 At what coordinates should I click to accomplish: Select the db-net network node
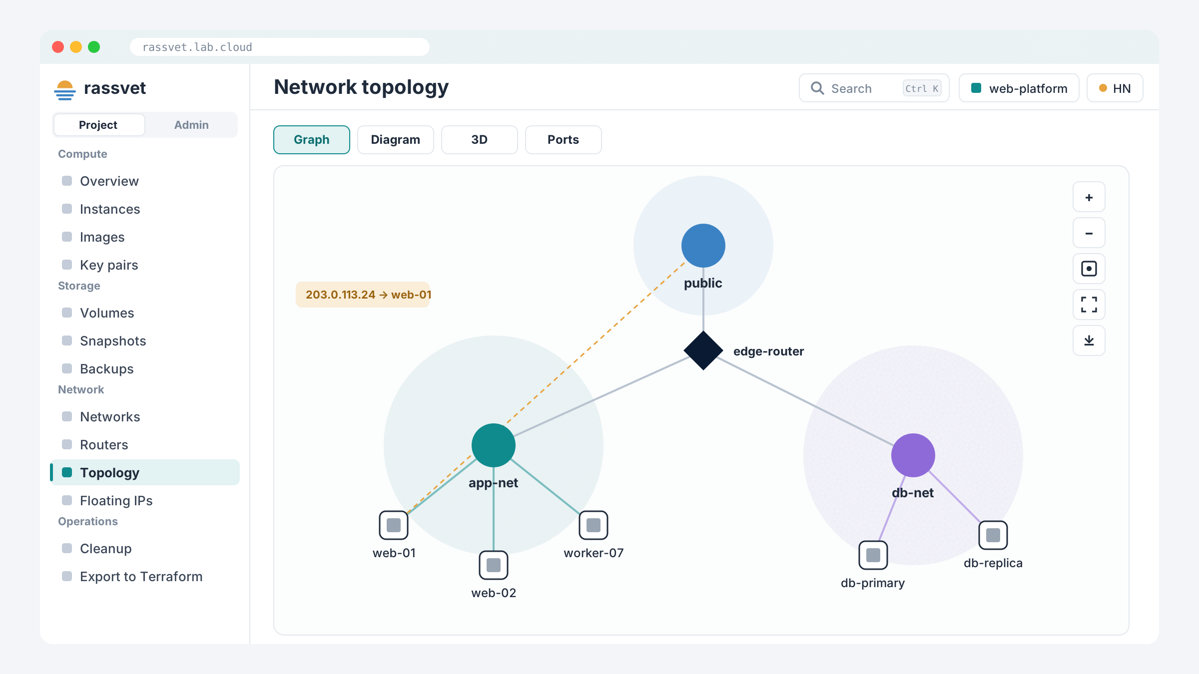913,455
